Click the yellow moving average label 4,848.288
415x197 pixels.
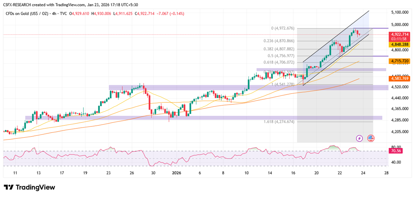[400, 45]
